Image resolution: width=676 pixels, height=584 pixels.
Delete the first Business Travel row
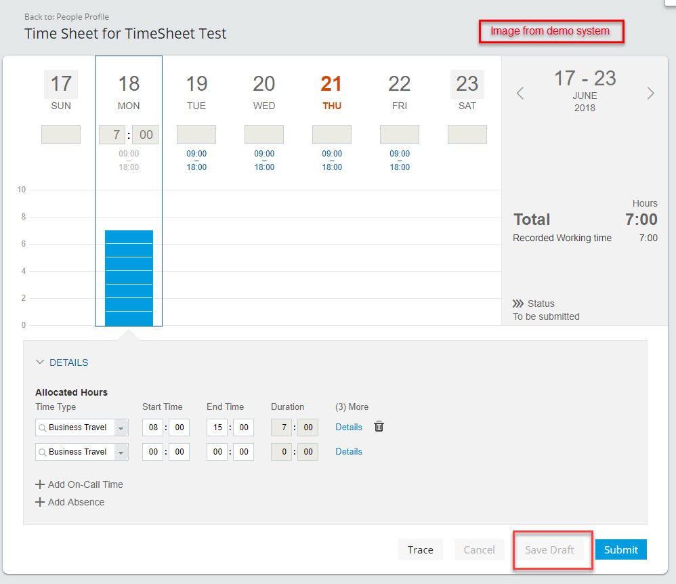click(379, 427)
